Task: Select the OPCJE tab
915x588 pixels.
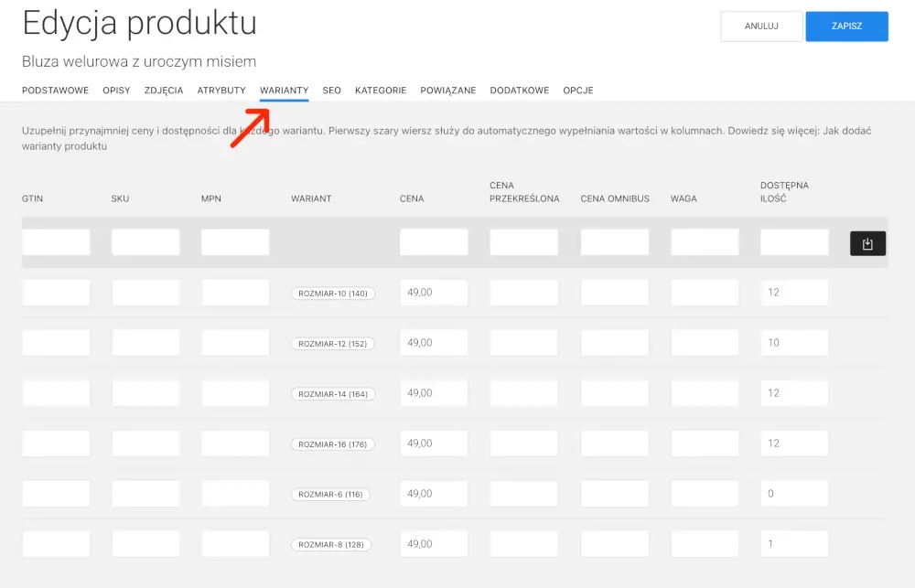Action: coord(577,91)
